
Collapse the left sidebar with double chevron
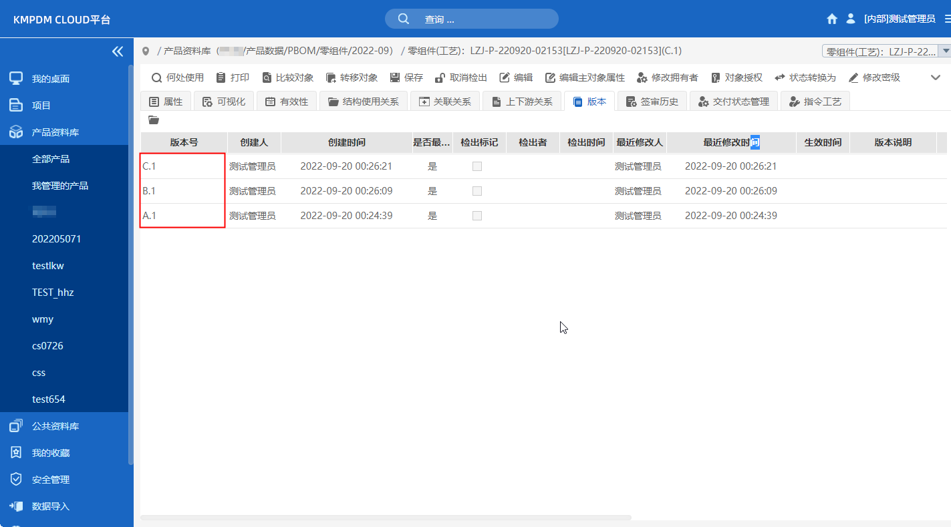click(x=118, y=51)
